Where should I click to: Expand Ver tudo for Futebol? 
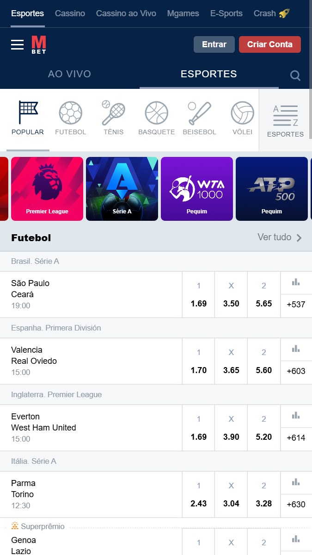point(279,237)
